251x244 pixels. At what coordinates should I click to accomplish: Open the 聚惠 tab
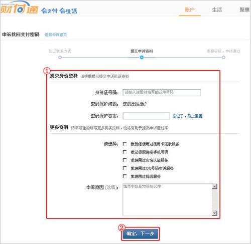pos(244,10)
